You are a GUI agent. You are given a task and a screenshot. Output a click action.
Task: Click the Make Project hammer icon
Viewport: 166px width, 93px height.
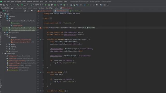click(x=18, y=5)
